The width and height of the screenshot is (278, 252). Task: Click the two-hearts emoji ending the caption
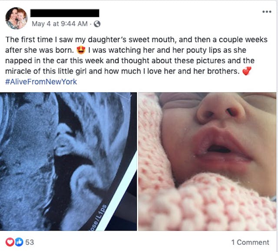[x=246, y=72]
